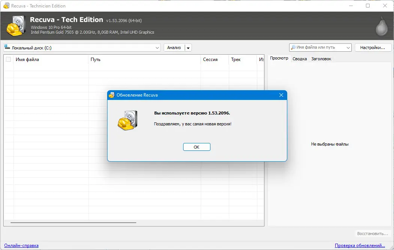The height and width of the screenshot is (250, 394).
Task: Close the Обновление Recuva dialog
Action: click(x=281, y=95)
